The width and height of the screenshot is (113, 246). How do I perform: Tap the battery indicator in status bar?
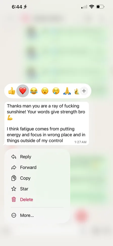click(100, 7)
